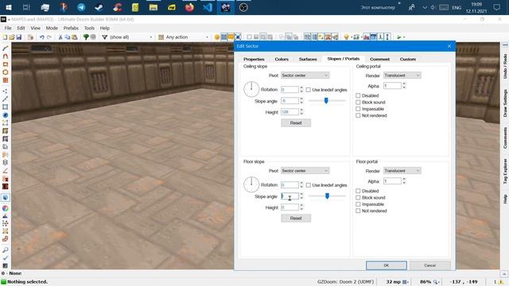Check Not rendered under Ceiling portal
Image resolution: width=509 pixels, height=286 pixels.
[x=358, y=115]
